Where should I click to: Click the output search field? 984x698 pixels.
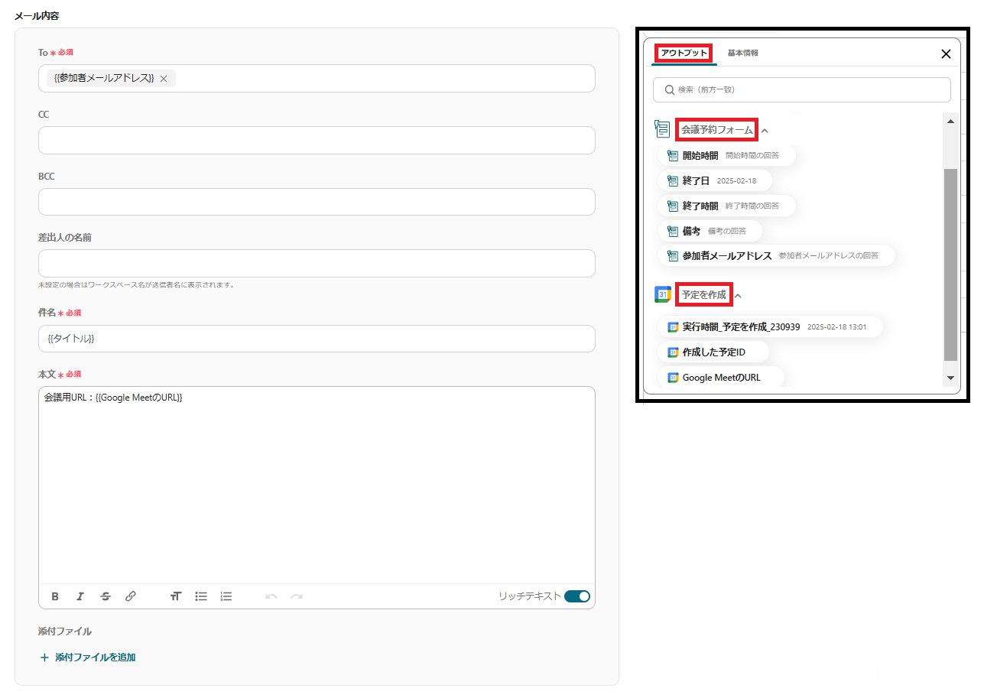click(x=802, y=89)
